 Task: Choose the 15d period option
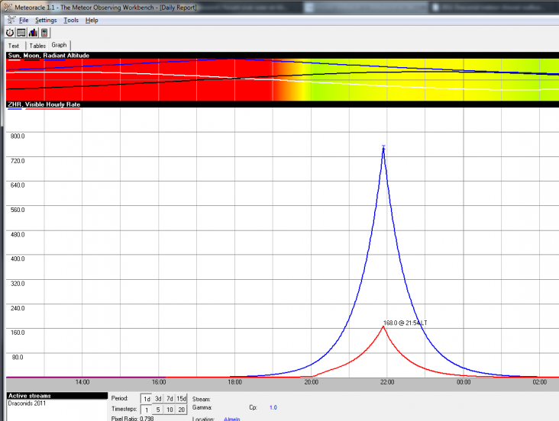[x=182, y=399]
